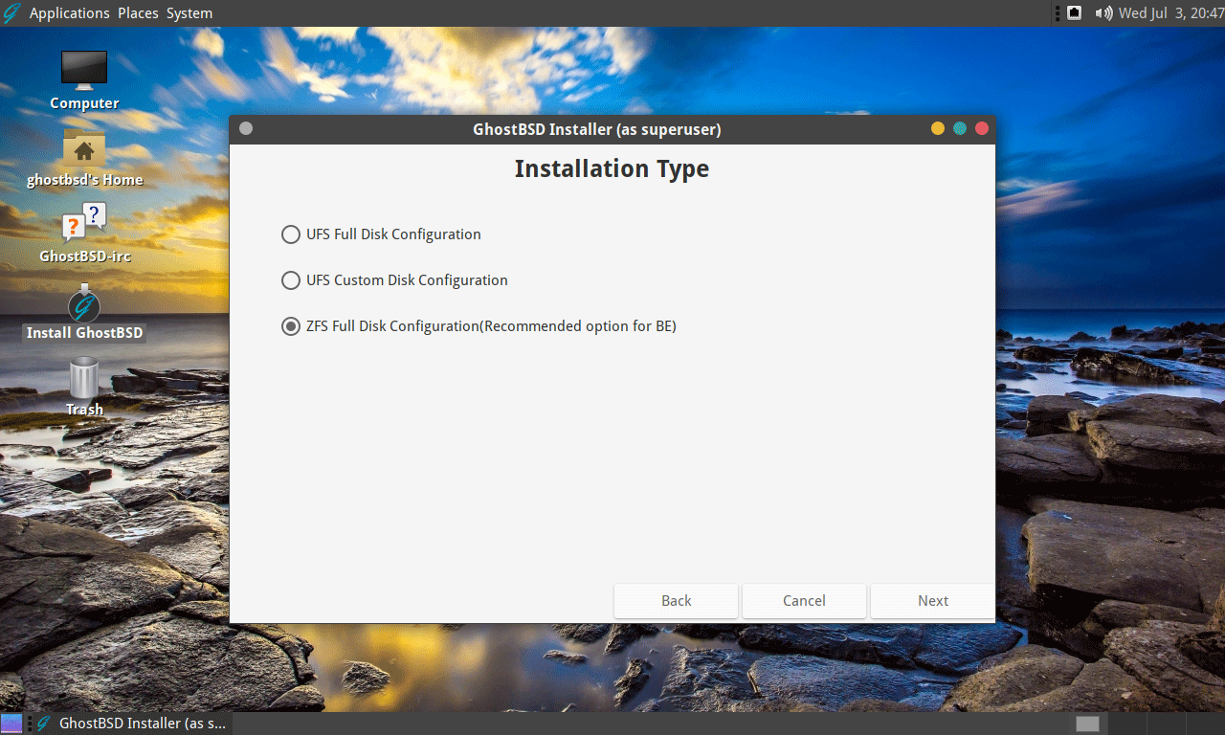Select UFS Full Disk Configuration
The height and width of the screenshot is (735, 1225).
pos(291,234)
